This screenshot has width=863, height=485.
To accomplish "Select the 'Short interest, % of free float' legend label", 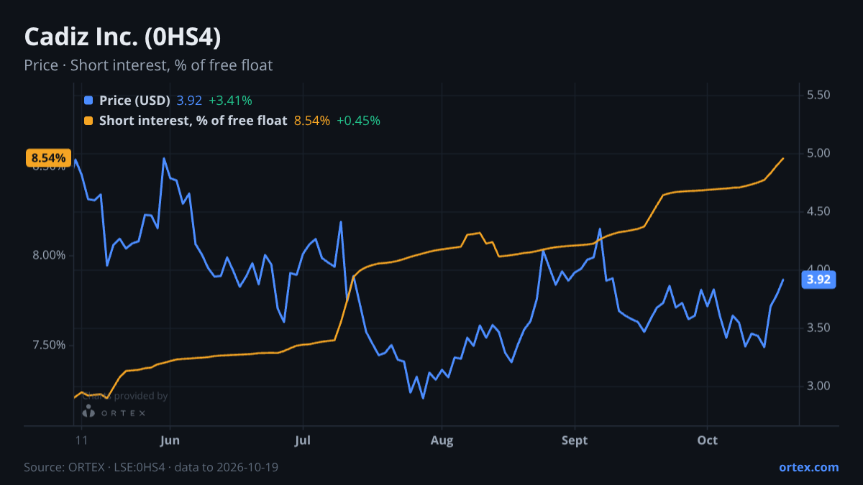I will 193,121.
